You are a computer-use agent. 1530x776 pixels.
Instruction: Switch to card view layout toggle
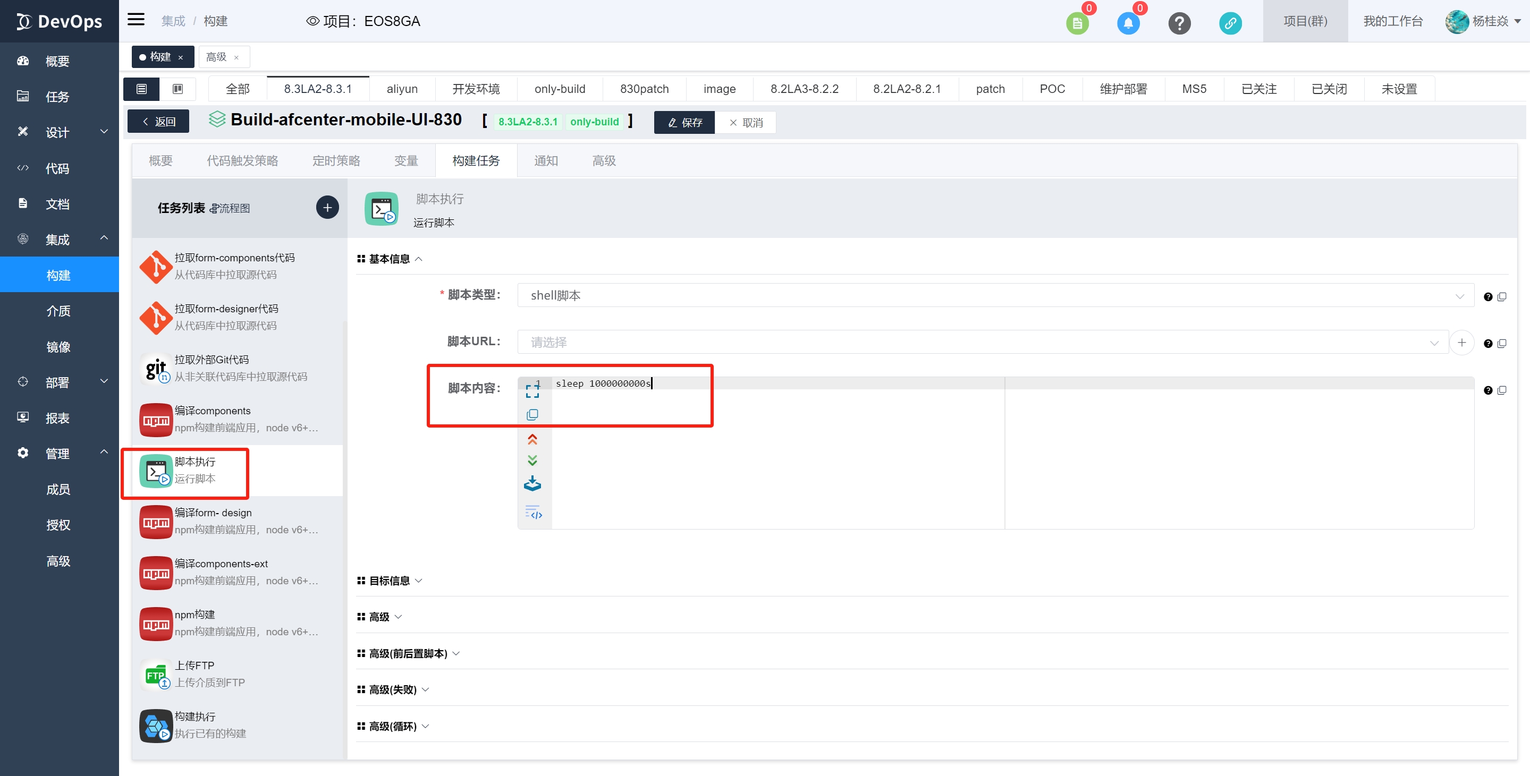(177, 89)
